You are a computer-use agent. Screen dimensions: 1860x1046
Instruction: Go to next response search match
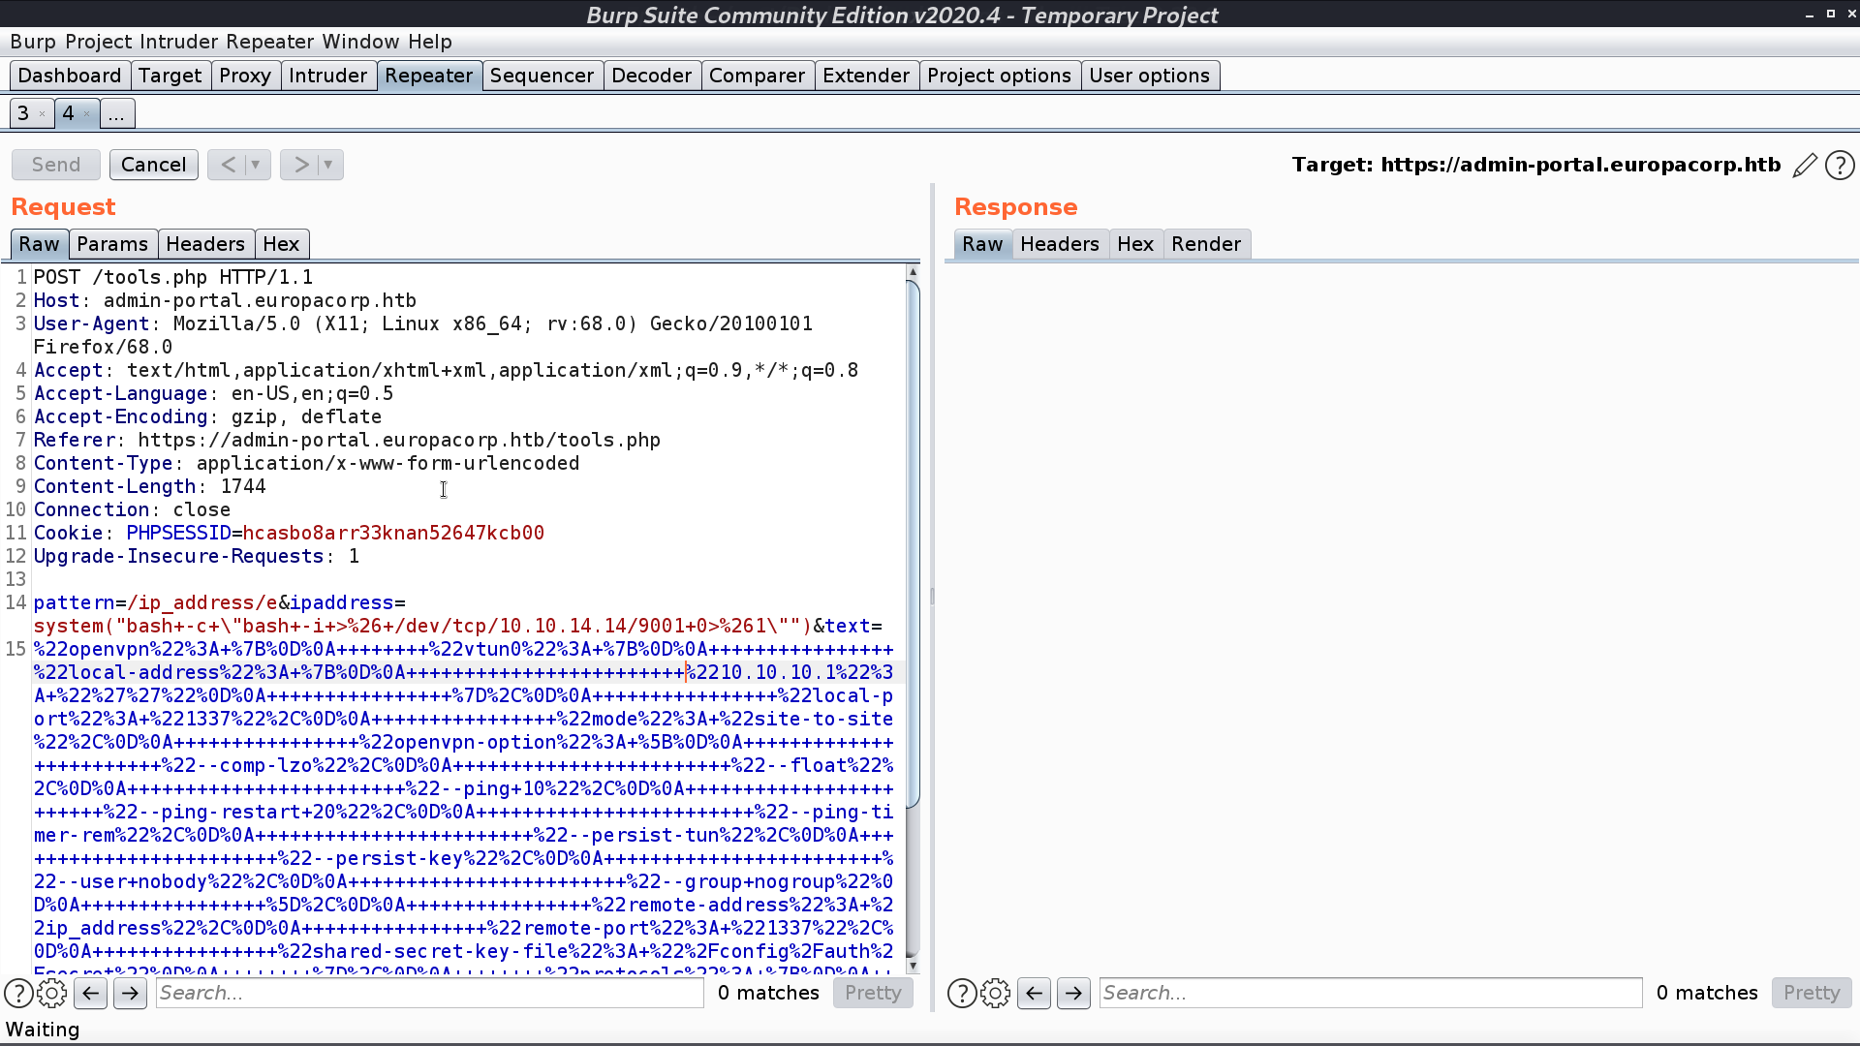click(1073, 993)
